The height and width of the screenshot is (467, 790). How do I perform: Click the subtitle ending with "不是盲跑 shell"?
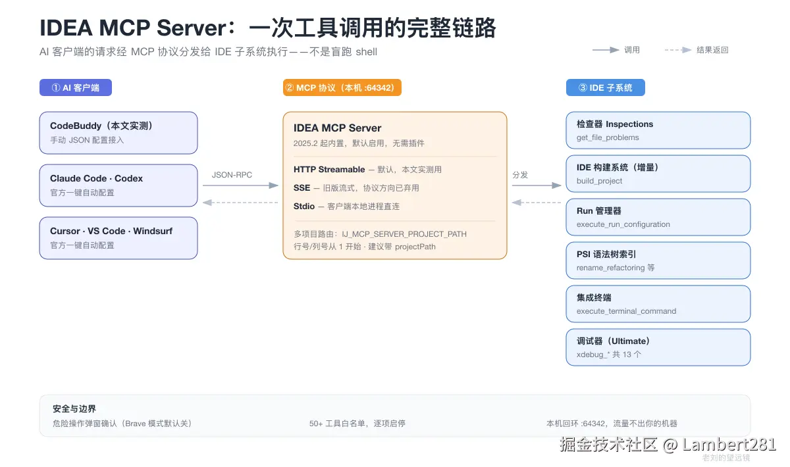(x=208, y=52)
